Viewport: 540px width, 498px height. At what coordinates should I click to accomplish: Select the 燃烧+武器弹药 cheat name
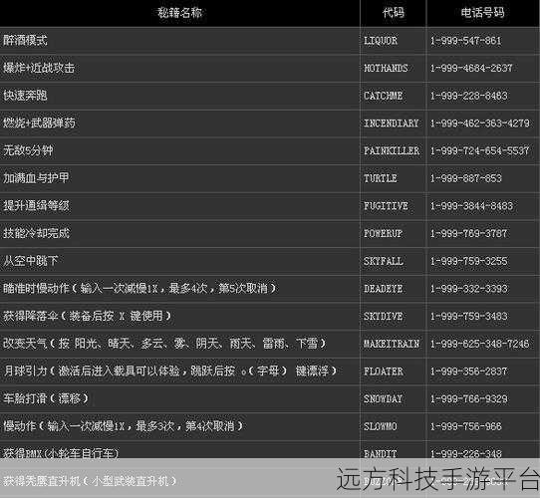(x=39, y=123)
